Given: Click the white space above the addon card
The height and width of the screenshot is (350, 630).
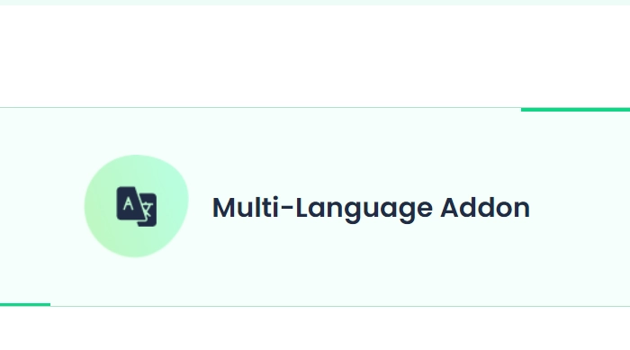Looking at the screenshot, I should [x=315, y=57].
